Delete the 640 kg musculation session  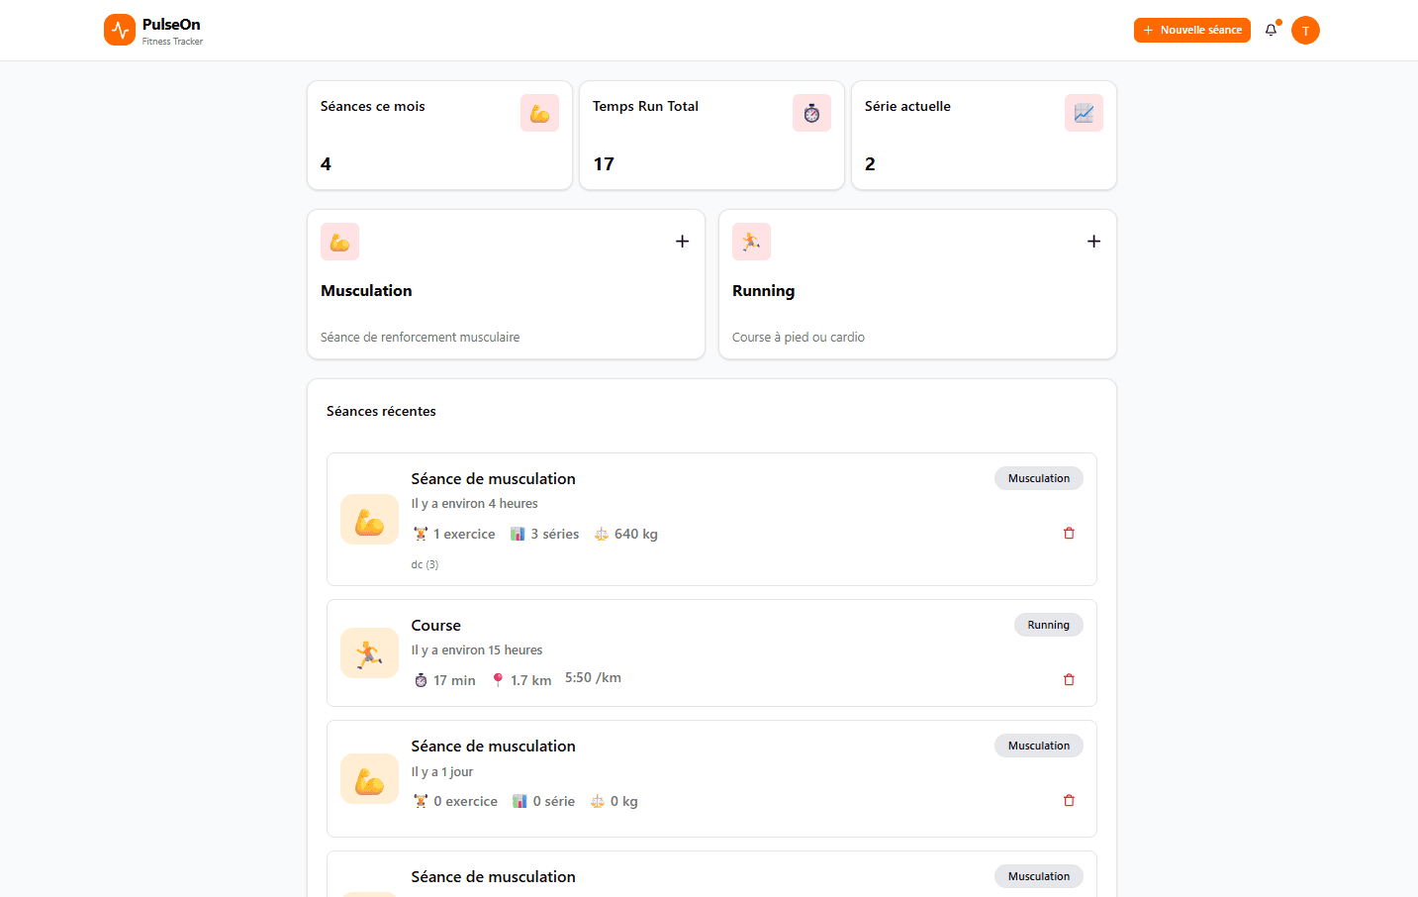pyautogui.click(x=1069, y=533)
